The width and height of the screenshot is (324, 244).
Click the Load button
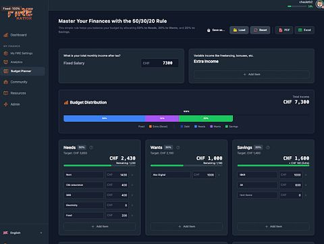239,30
